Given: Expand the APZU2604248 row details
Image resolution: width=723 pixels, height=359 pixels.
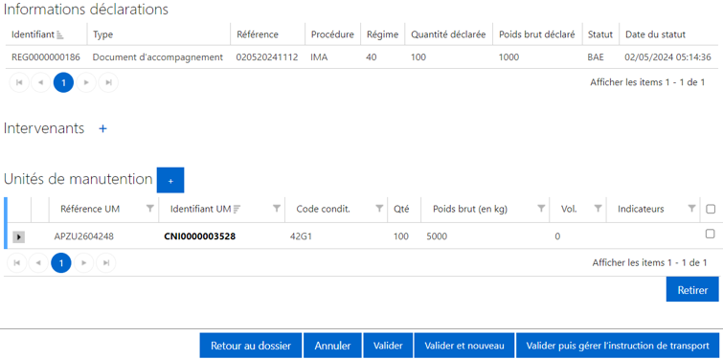Looking at the screenshot, I should pyautogui.click(x=18, y=236).
